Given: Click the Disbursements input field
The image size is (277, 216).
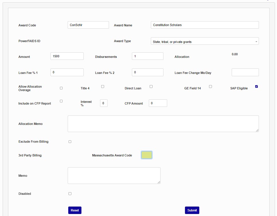Looking at the screenshot, I should click(x=147, y=56).
